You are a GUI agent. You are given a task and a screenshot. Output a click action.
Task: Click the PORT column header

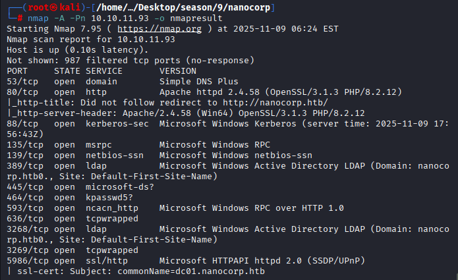17,70
